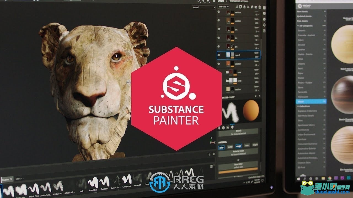Click the add fill layer bucket icon
The height and width of the screenshot is (198, 353).
[248, 7]
